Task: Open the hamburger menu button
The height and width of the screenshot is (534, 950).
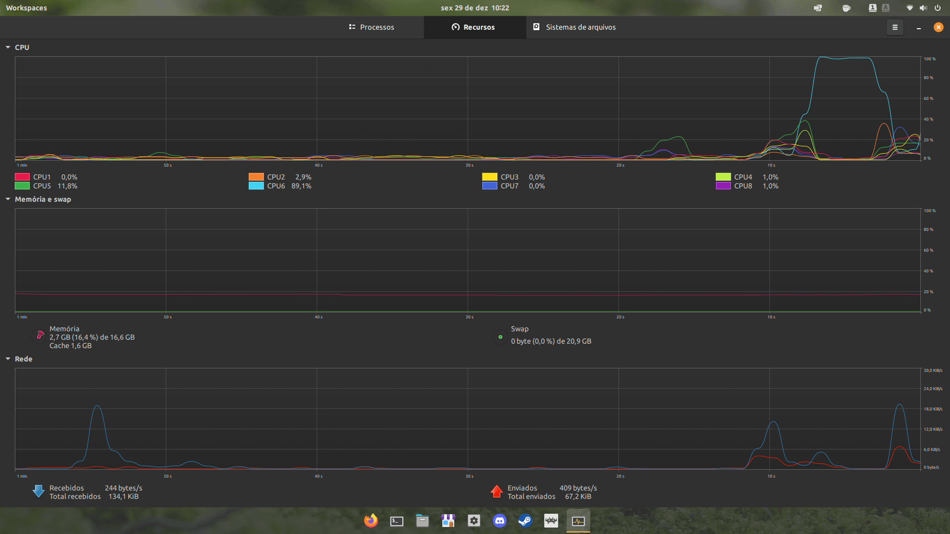Action: pos(895,28)
